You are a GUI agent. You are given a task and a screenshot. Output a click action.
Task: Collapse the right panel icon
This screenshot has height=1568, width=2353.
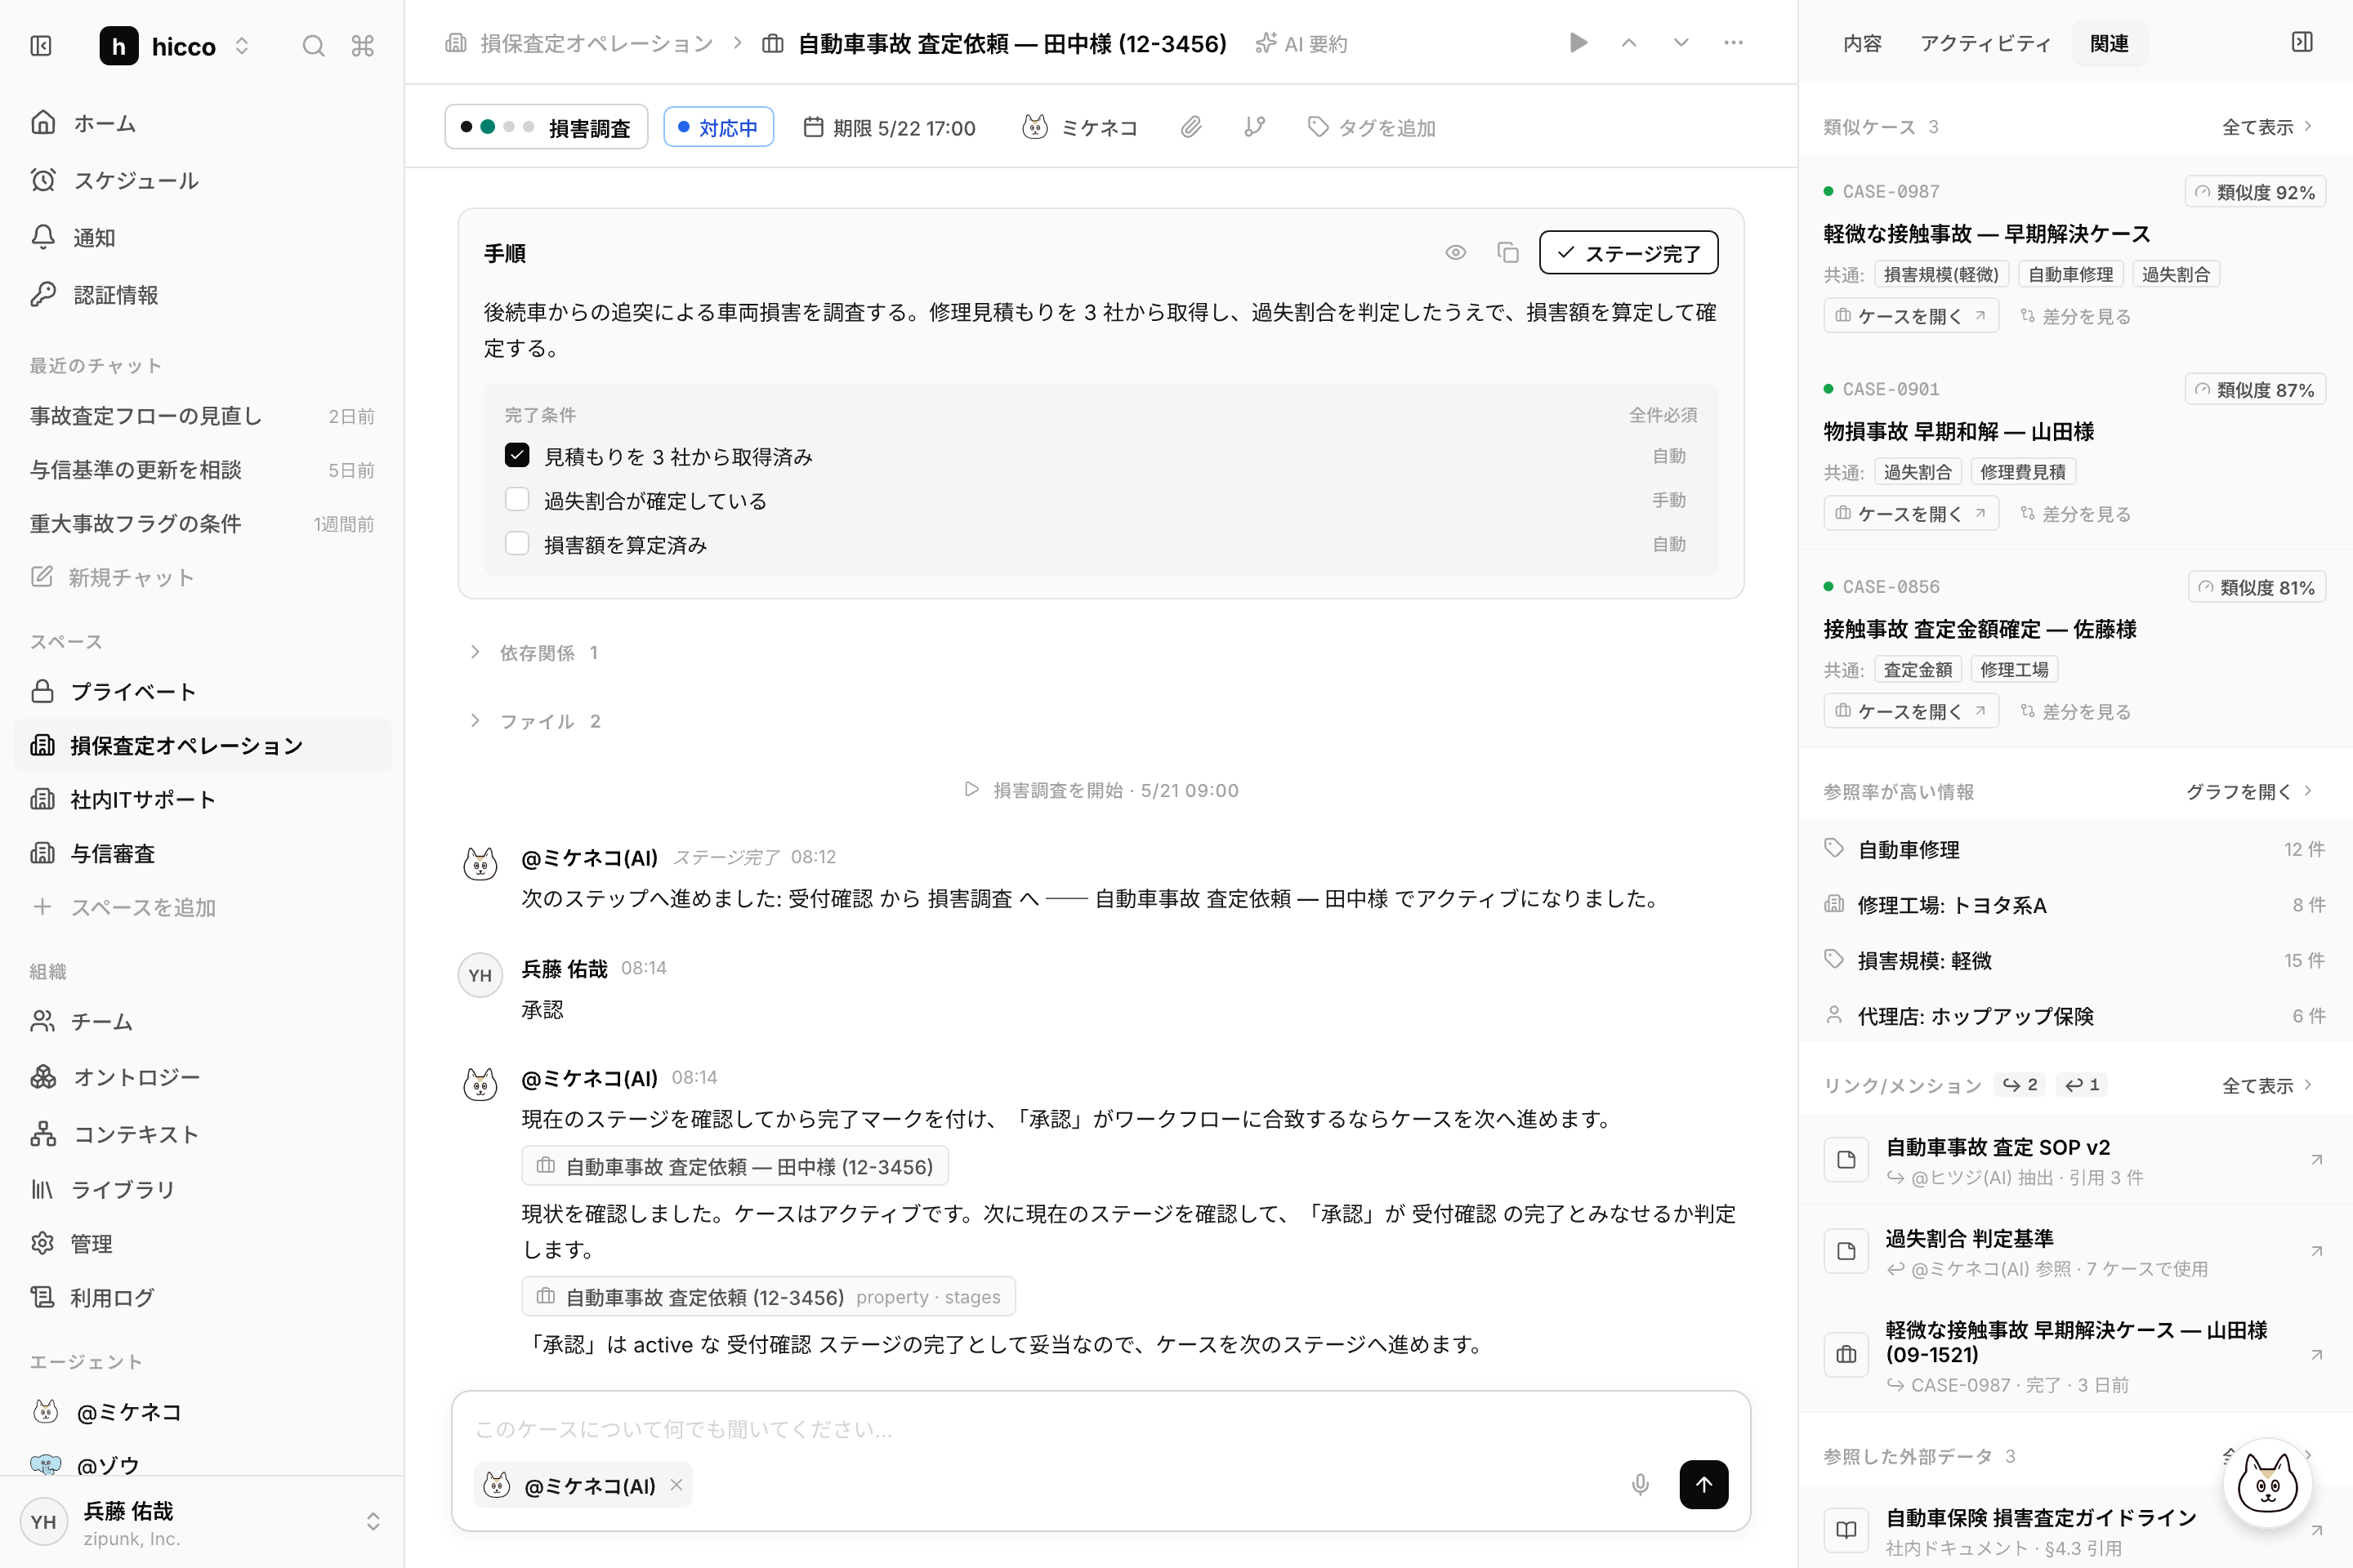pyautogui.click(x=2302, y=42)
